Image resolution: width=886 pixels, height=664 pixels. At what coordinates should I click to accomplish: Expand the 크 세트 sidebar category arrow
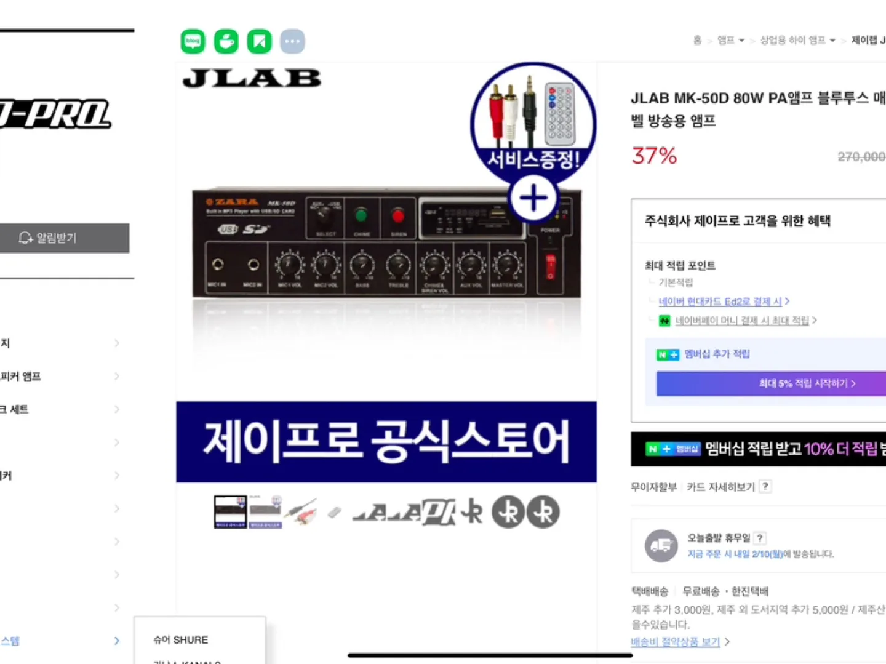[x=117, y=409]
